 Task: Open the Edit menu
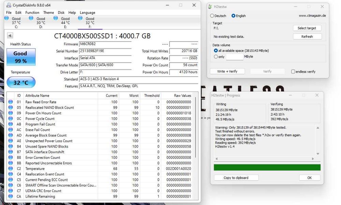pos(18,13)
